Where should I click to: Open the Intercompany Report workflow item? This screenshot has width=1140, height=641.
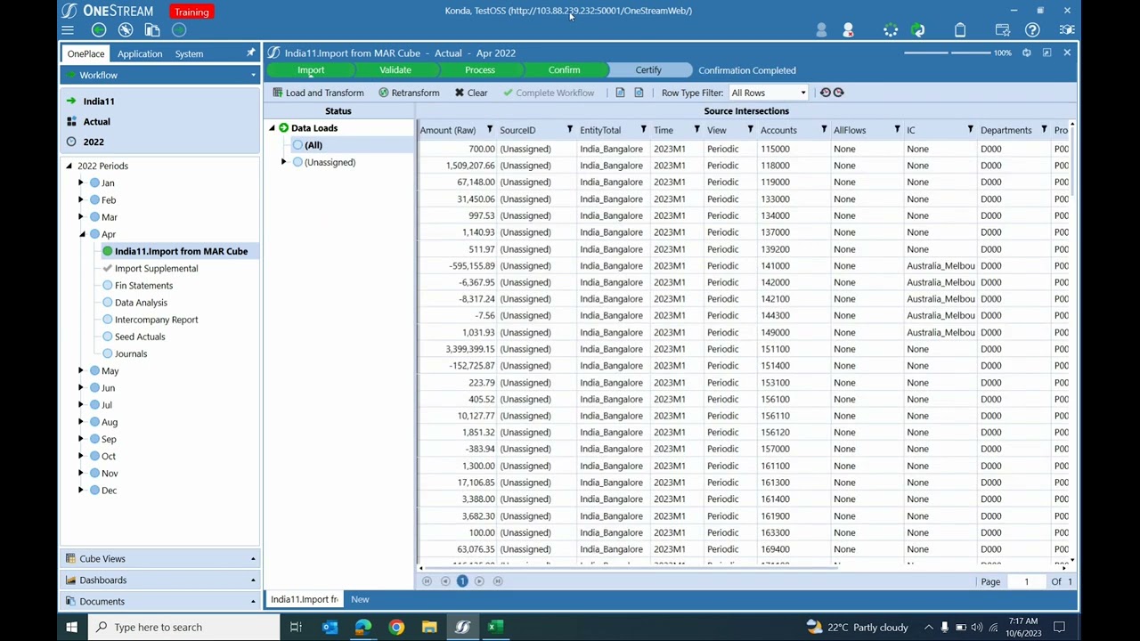tap(156, 320)
